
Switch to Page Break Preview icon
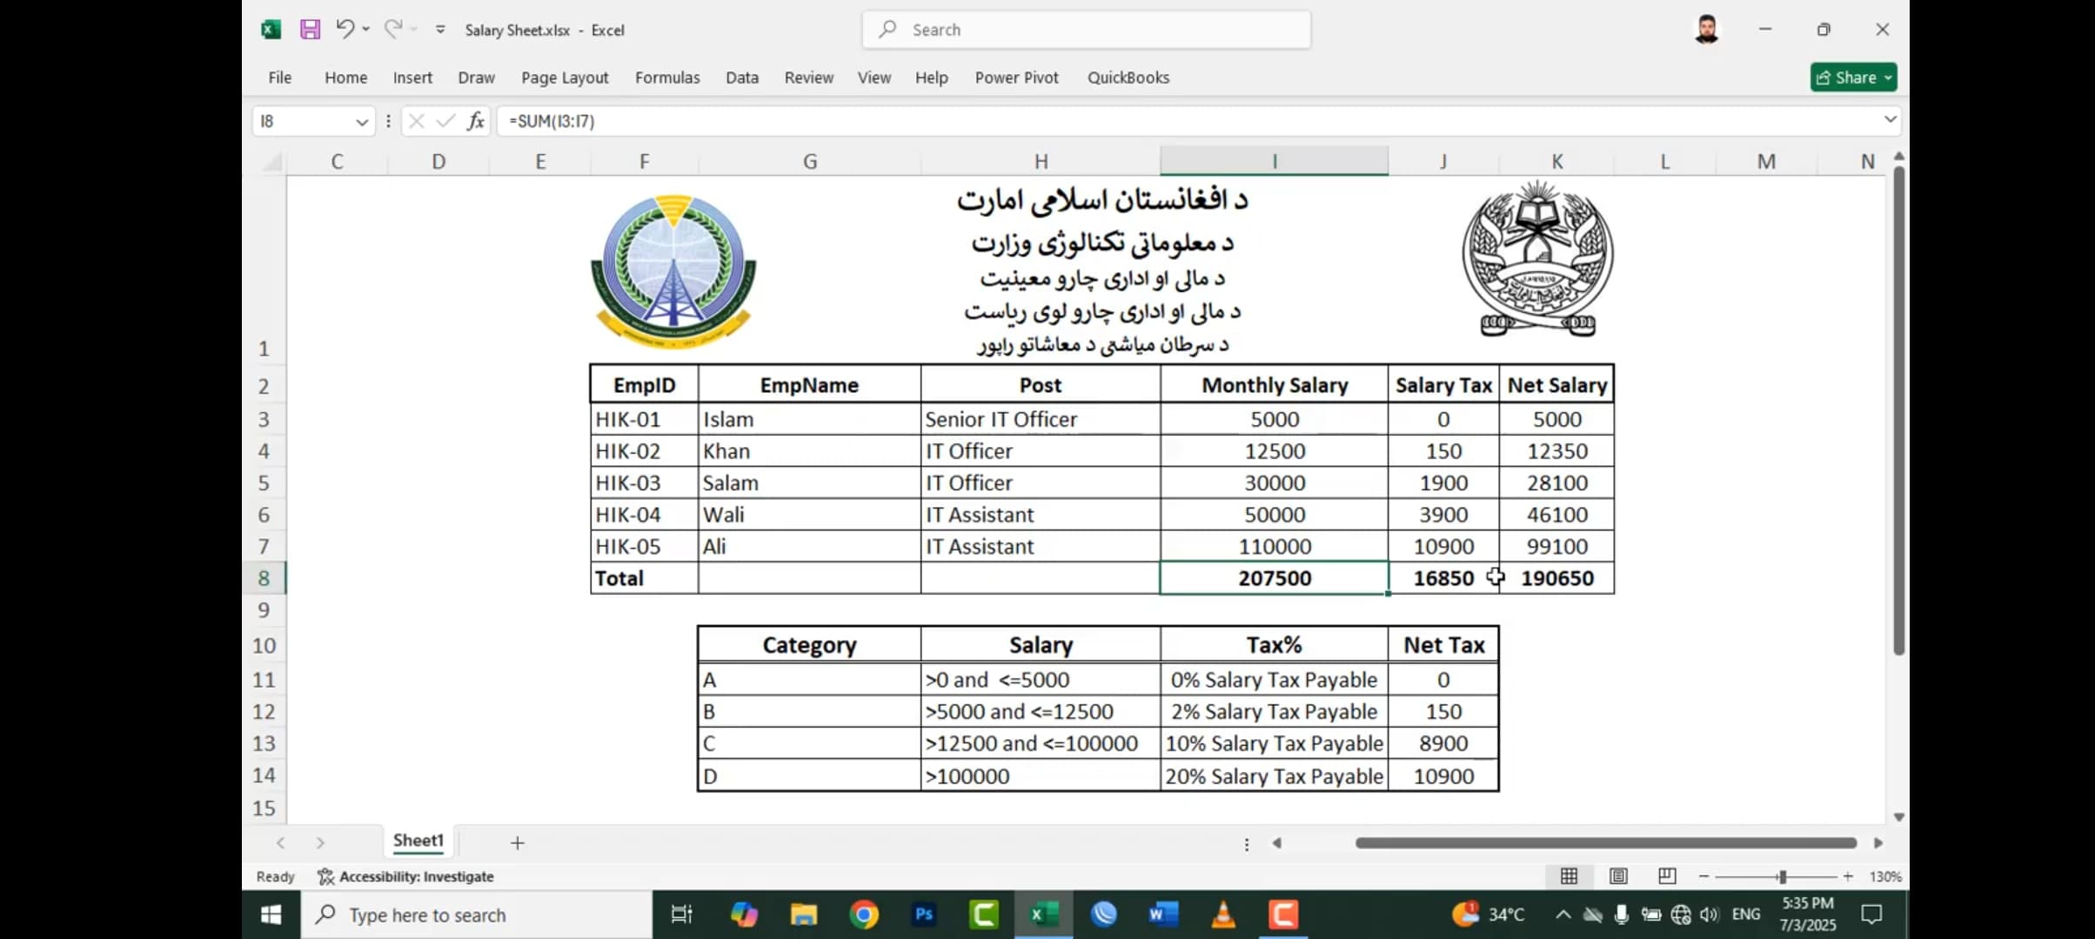pyautogui.click(x=1667, y=876)
